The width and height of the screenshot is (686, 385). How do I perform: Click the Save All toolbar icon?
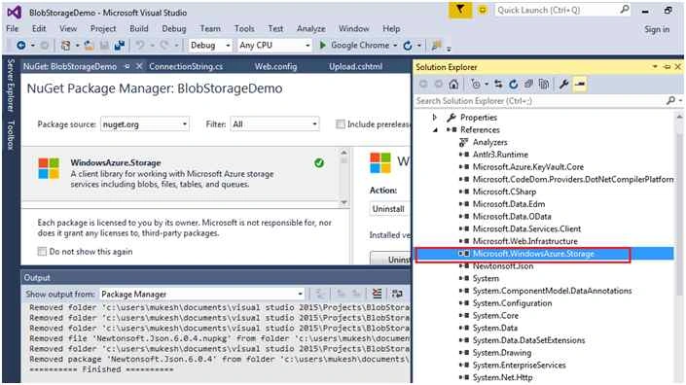[x=119, y=45]
